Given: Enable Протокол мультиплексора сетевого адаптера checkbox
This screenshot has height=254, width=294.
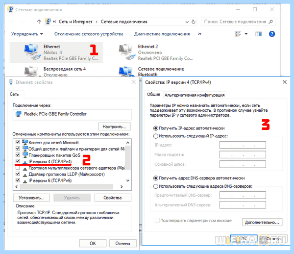Looking at the screenshot, I should 18,168.
